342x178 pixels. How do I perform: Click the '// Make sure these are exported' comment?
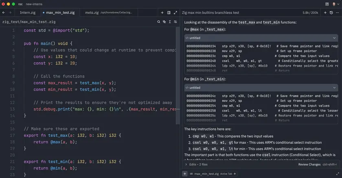61,129
